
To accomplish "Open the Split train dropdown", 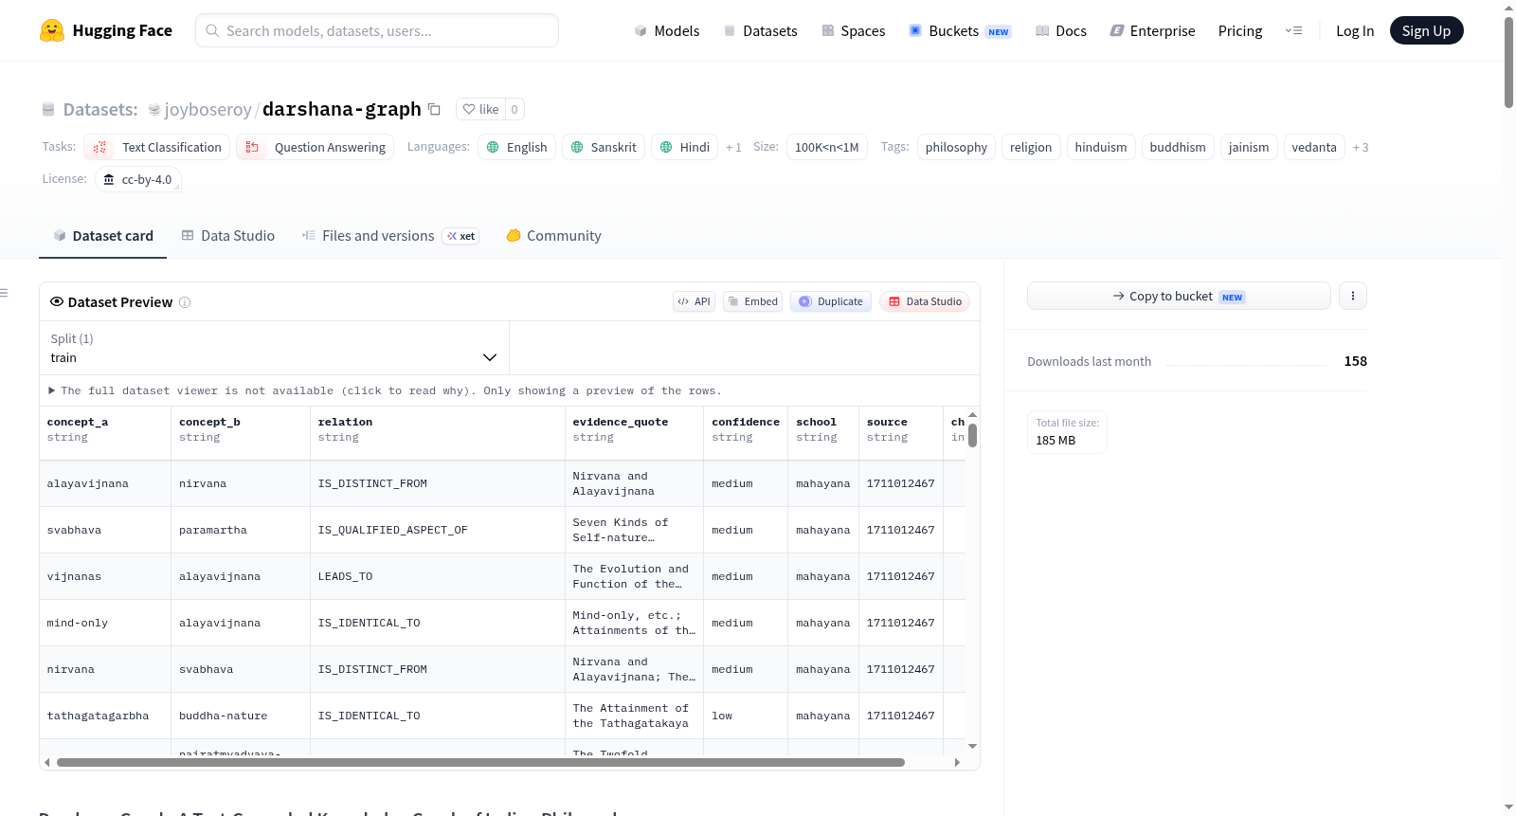I will pos(274,348).
